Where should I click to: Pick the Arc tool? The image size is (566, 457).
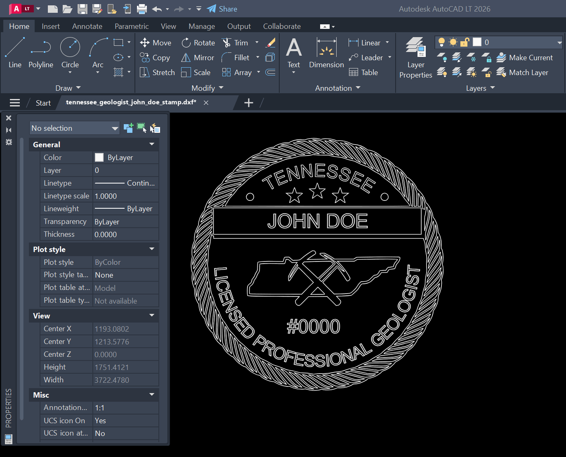pos(98,52)
